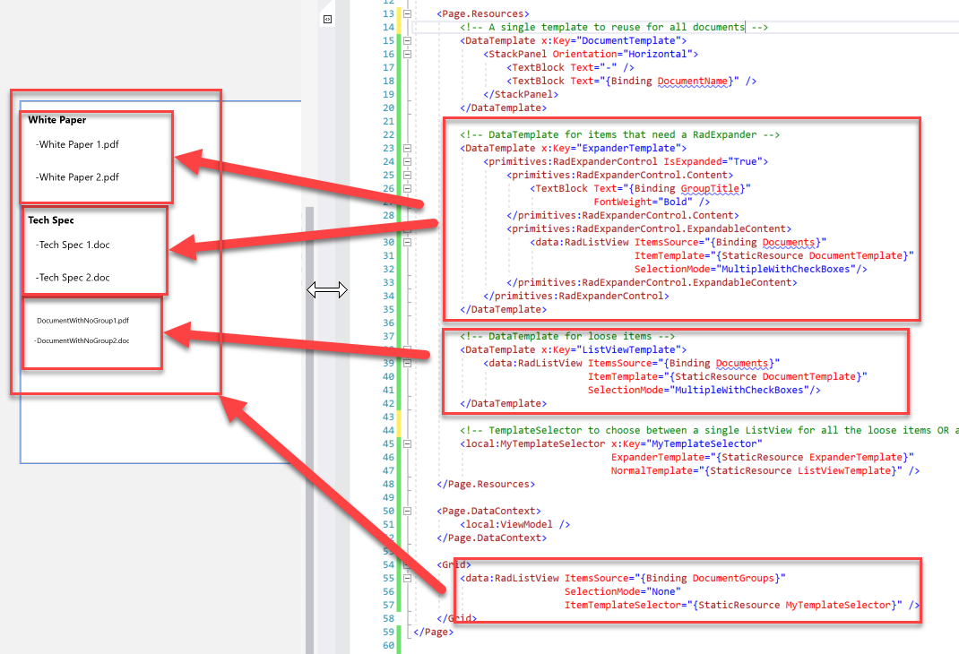Viewport: 959px width, 654px height.
Task: Select '-White Paper 1.pdf' in the designer
Action: point(77,144)
